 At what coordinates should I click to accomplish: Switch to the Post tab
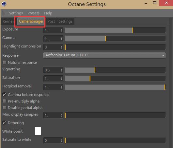pos(51,21)
